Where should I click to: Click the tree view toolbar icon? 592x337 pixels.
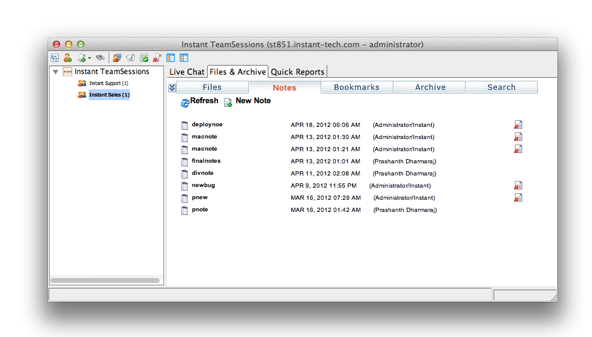tap(55, 58)
